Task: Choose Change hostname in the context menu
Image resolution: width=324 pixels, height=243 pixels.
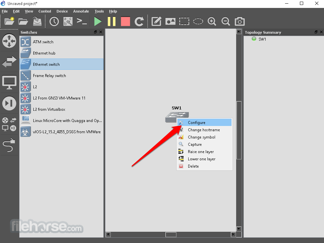Action: tap(204, 130)
